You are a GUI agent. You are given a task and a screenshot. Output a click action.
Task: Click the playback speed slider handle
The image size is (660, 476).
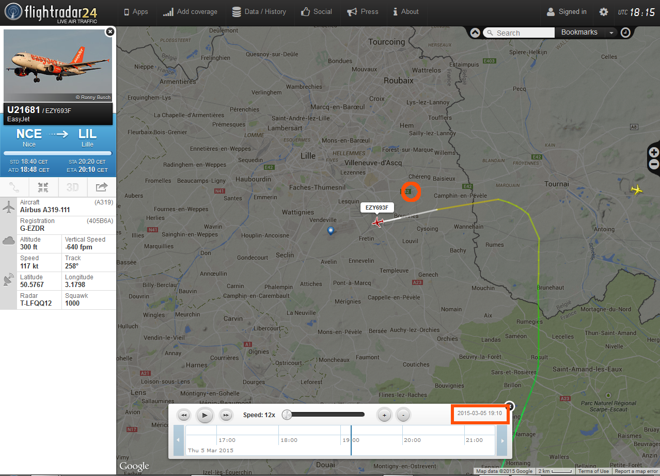[x=287, y=415]
